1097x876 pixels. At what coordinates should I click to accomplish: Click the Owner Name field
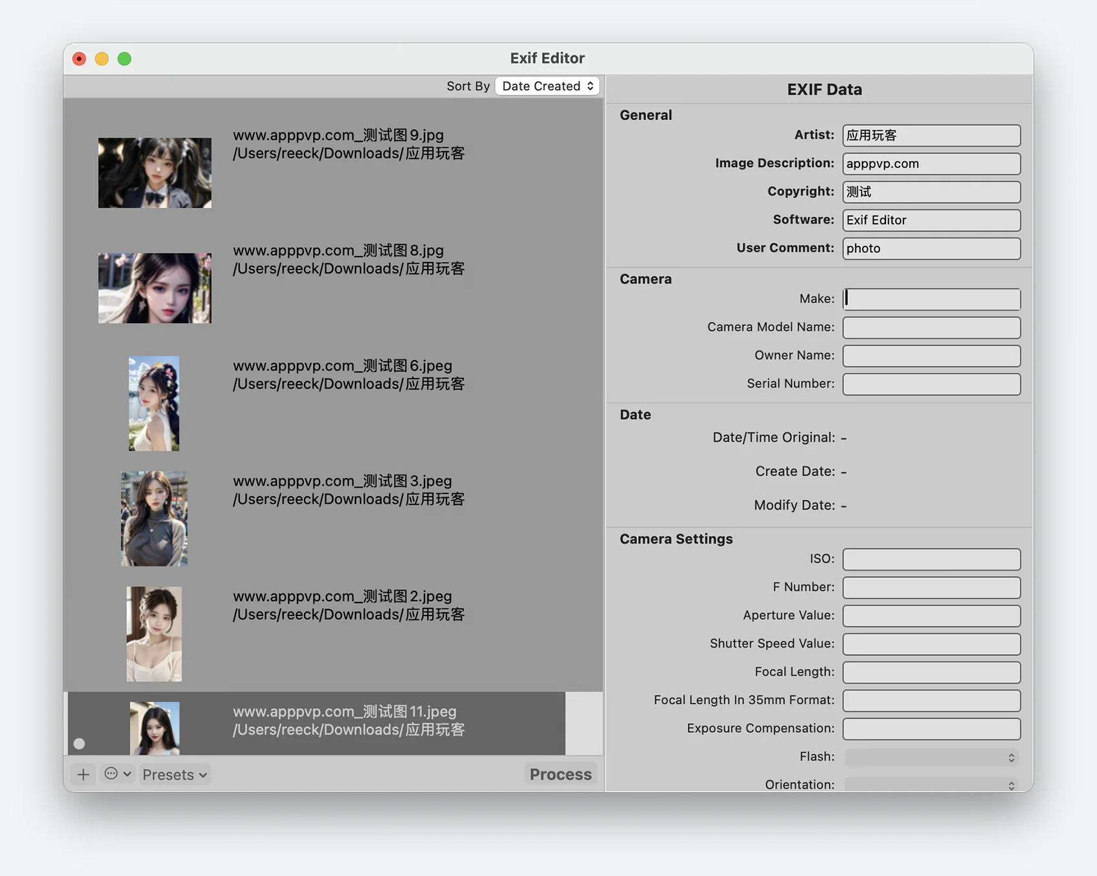pyautogui.click(x=931, y=356)
